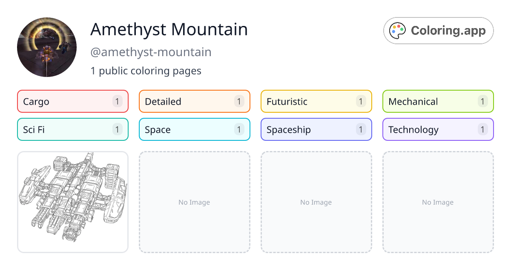Viewport: 511px width, 268px height.
Task: Click the first No Image placeholder
Action: pos(194,202)
